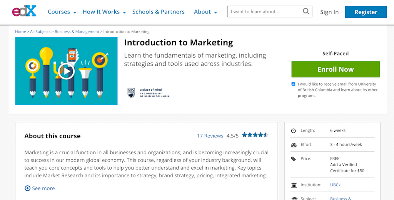The image size is (394, 200).
Task: Focus the 'I want to learn about' search field
Action: click(265, 12)
